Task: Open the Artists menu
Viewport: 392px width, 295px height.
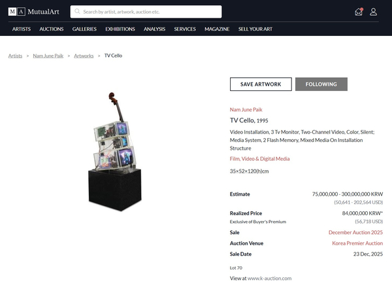Action: (x=22, y=29)
